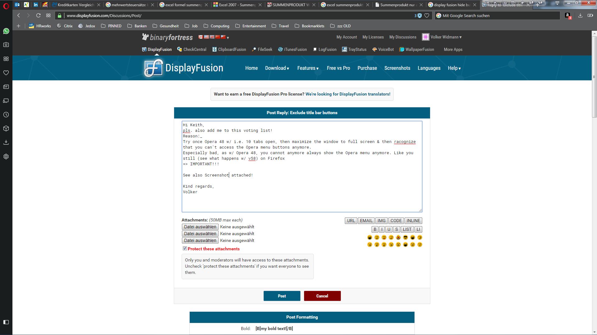Expand the Download dropdown menu
Image resolution: width=597 pixels, height=335 pixels.
pyautogui.click(x=277, y=68)
